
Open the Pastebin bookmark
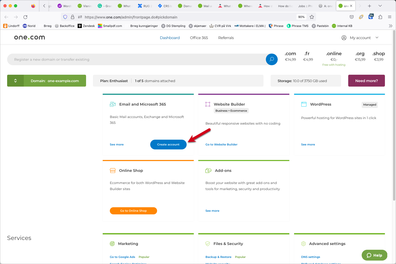click(x=320, y=26)
